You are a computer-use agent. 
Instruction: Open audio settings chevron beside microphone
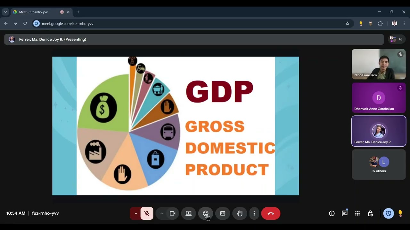pyautogui.click(x=135, y=213)
